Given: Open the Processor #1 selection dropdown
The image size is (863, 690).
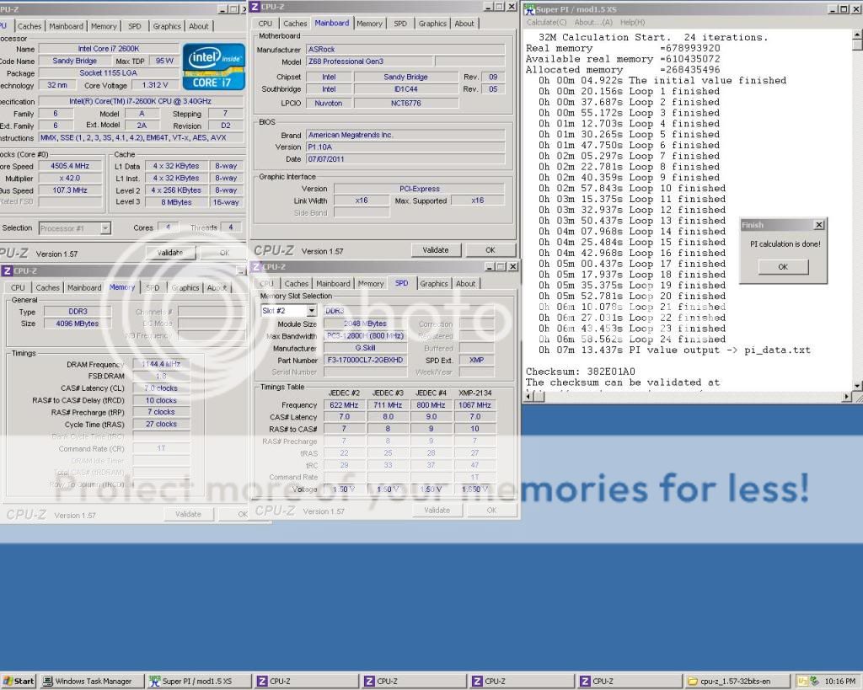Looking at the screenshot, I should pyautogui.click(x=105, y=227).
